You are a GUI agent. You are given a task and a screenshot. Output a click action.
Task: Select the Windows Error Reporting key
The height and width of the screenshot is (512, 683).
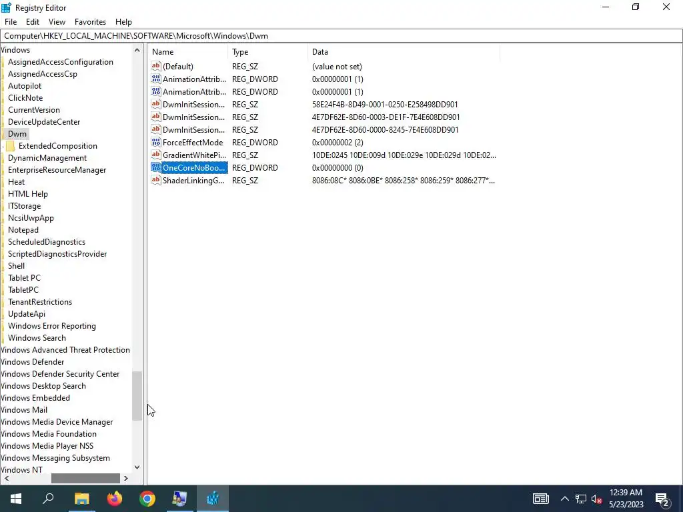52,325
